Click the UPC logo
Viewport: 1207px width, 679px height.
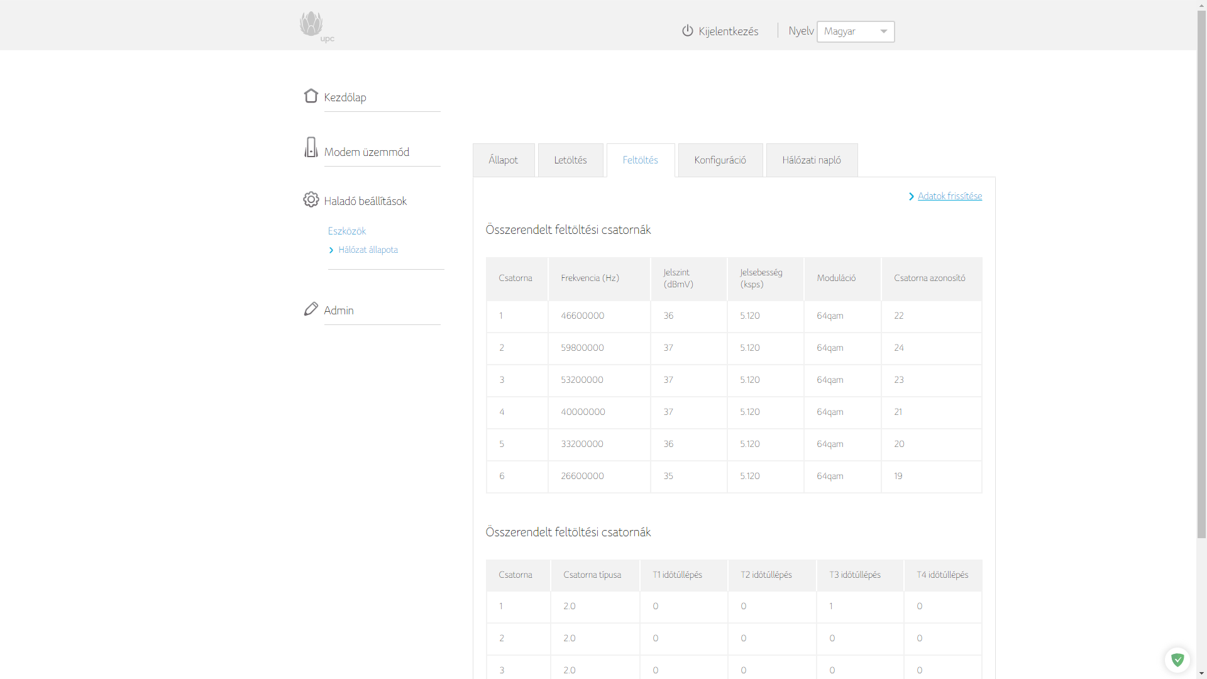316,26
